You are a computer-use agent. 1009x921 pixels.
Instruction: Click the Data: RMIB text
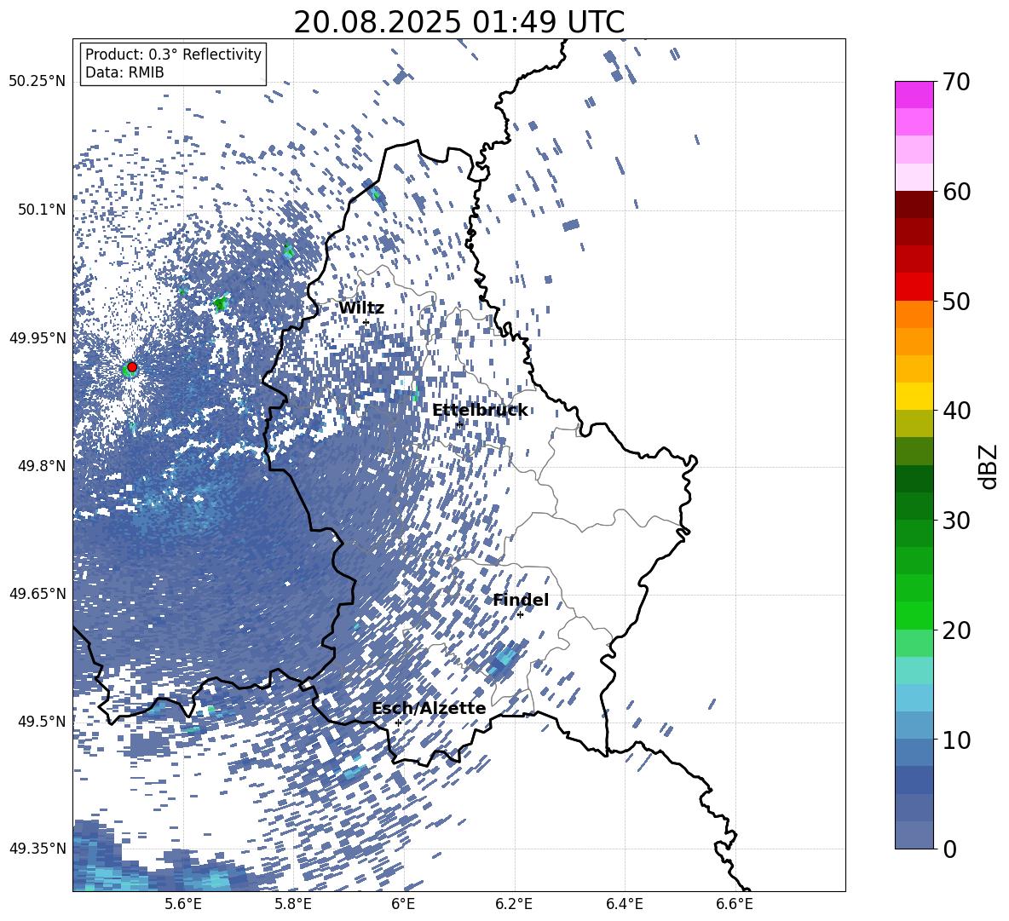click(124, 72)
